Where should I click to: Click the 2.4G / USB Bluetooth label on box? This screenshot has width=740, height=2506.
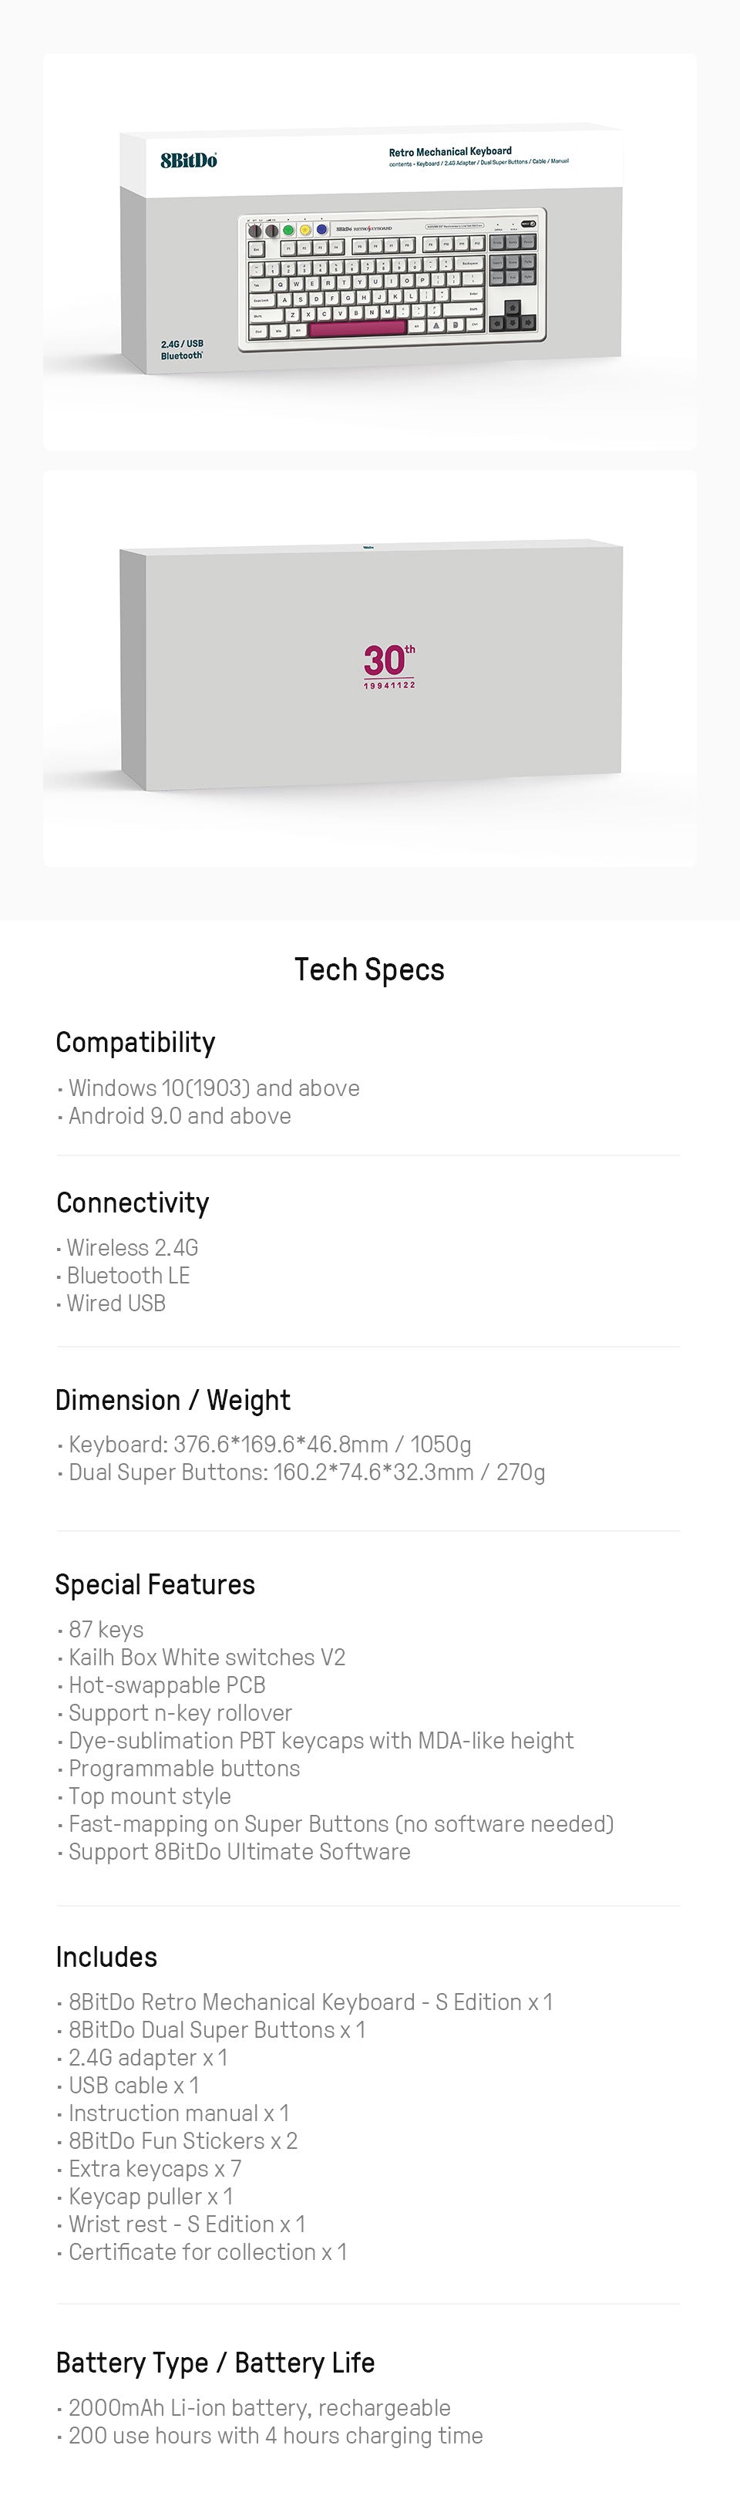click(182, 349)
